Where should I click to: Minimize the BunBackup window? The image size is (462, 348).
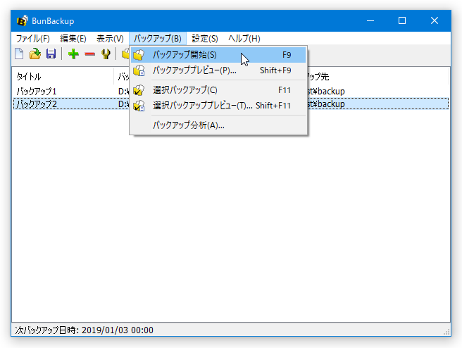[370, 21]
